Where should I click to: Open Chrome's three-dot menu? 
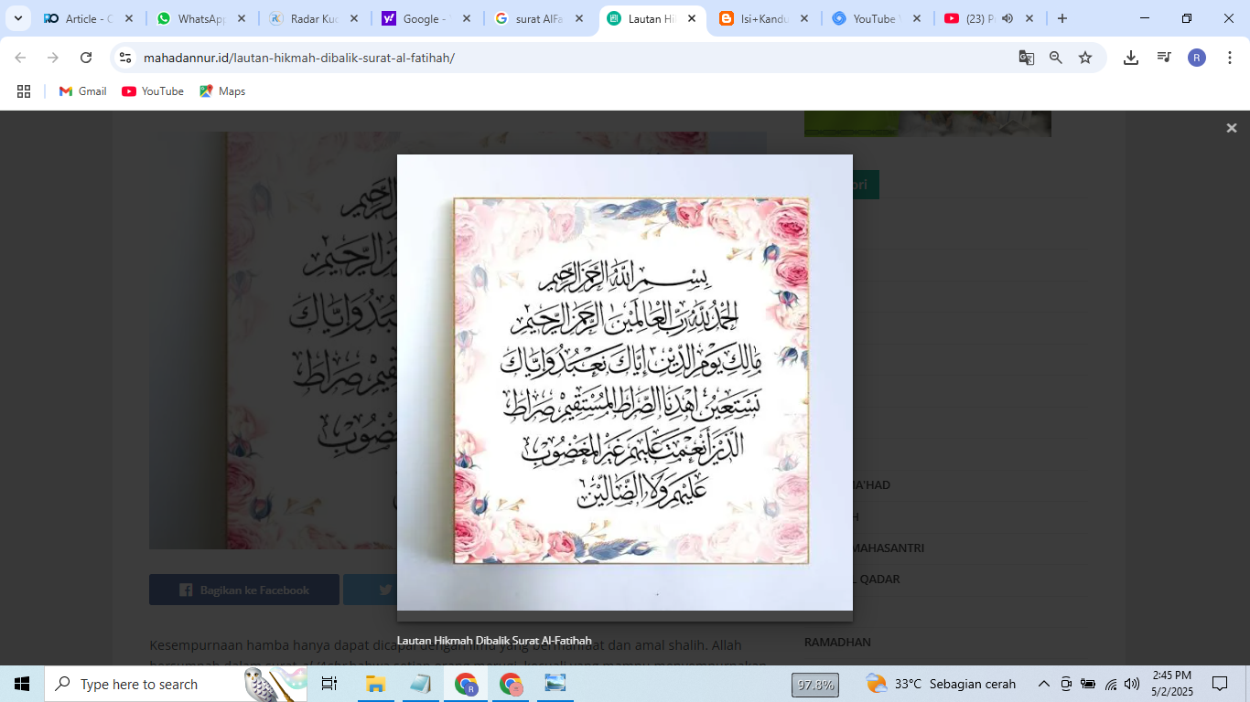pyautogui.click(x=1229, y=58)
